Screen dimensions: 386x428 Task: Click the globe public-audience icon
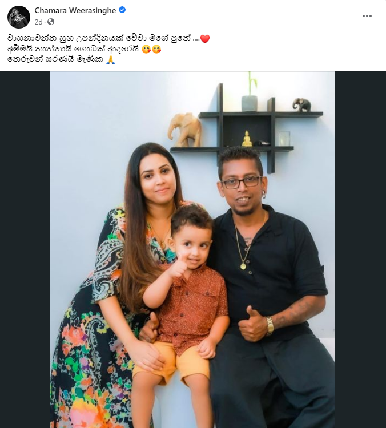tap(51, 22)
